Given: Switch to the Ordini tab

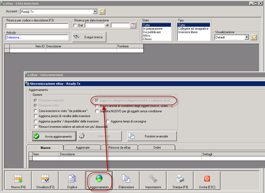Looking at the screenshot, I should (157, 148).
